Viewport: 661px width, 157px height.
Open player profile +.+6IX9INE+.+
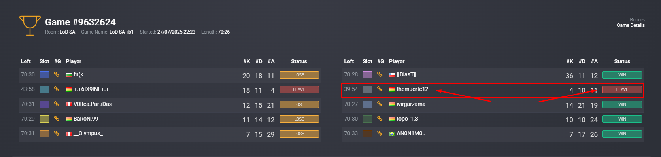(91, 89)
